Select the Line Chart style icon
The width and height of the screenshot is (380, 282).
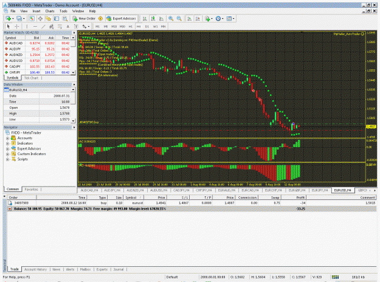161,18
